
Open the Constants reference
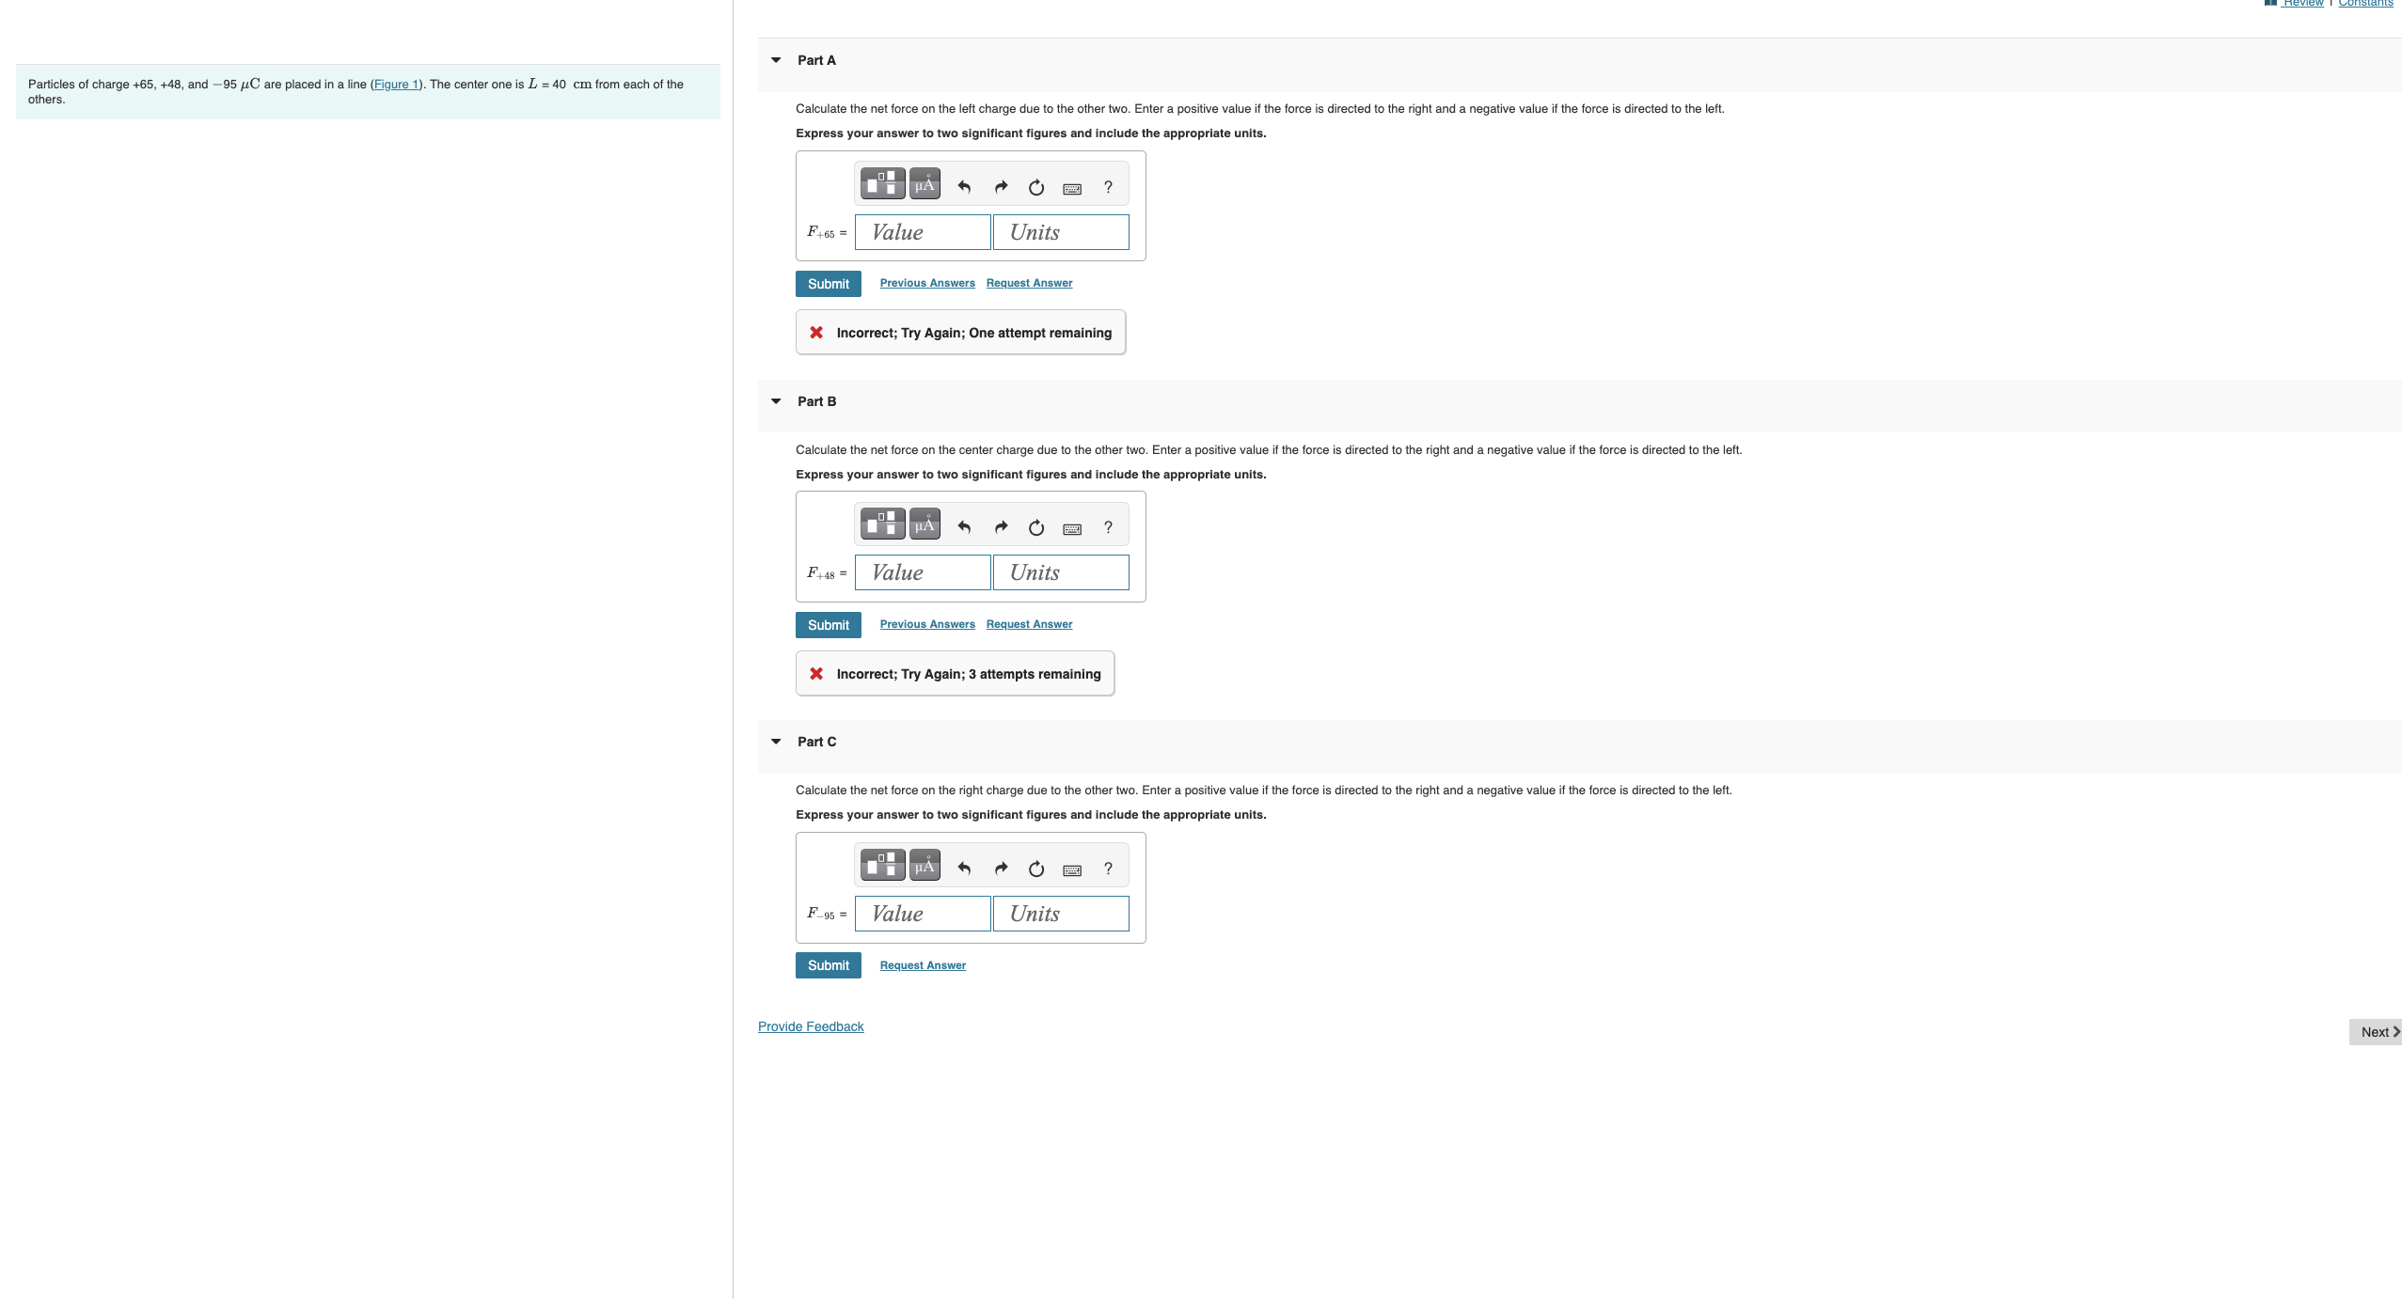tap(2364, 4)
